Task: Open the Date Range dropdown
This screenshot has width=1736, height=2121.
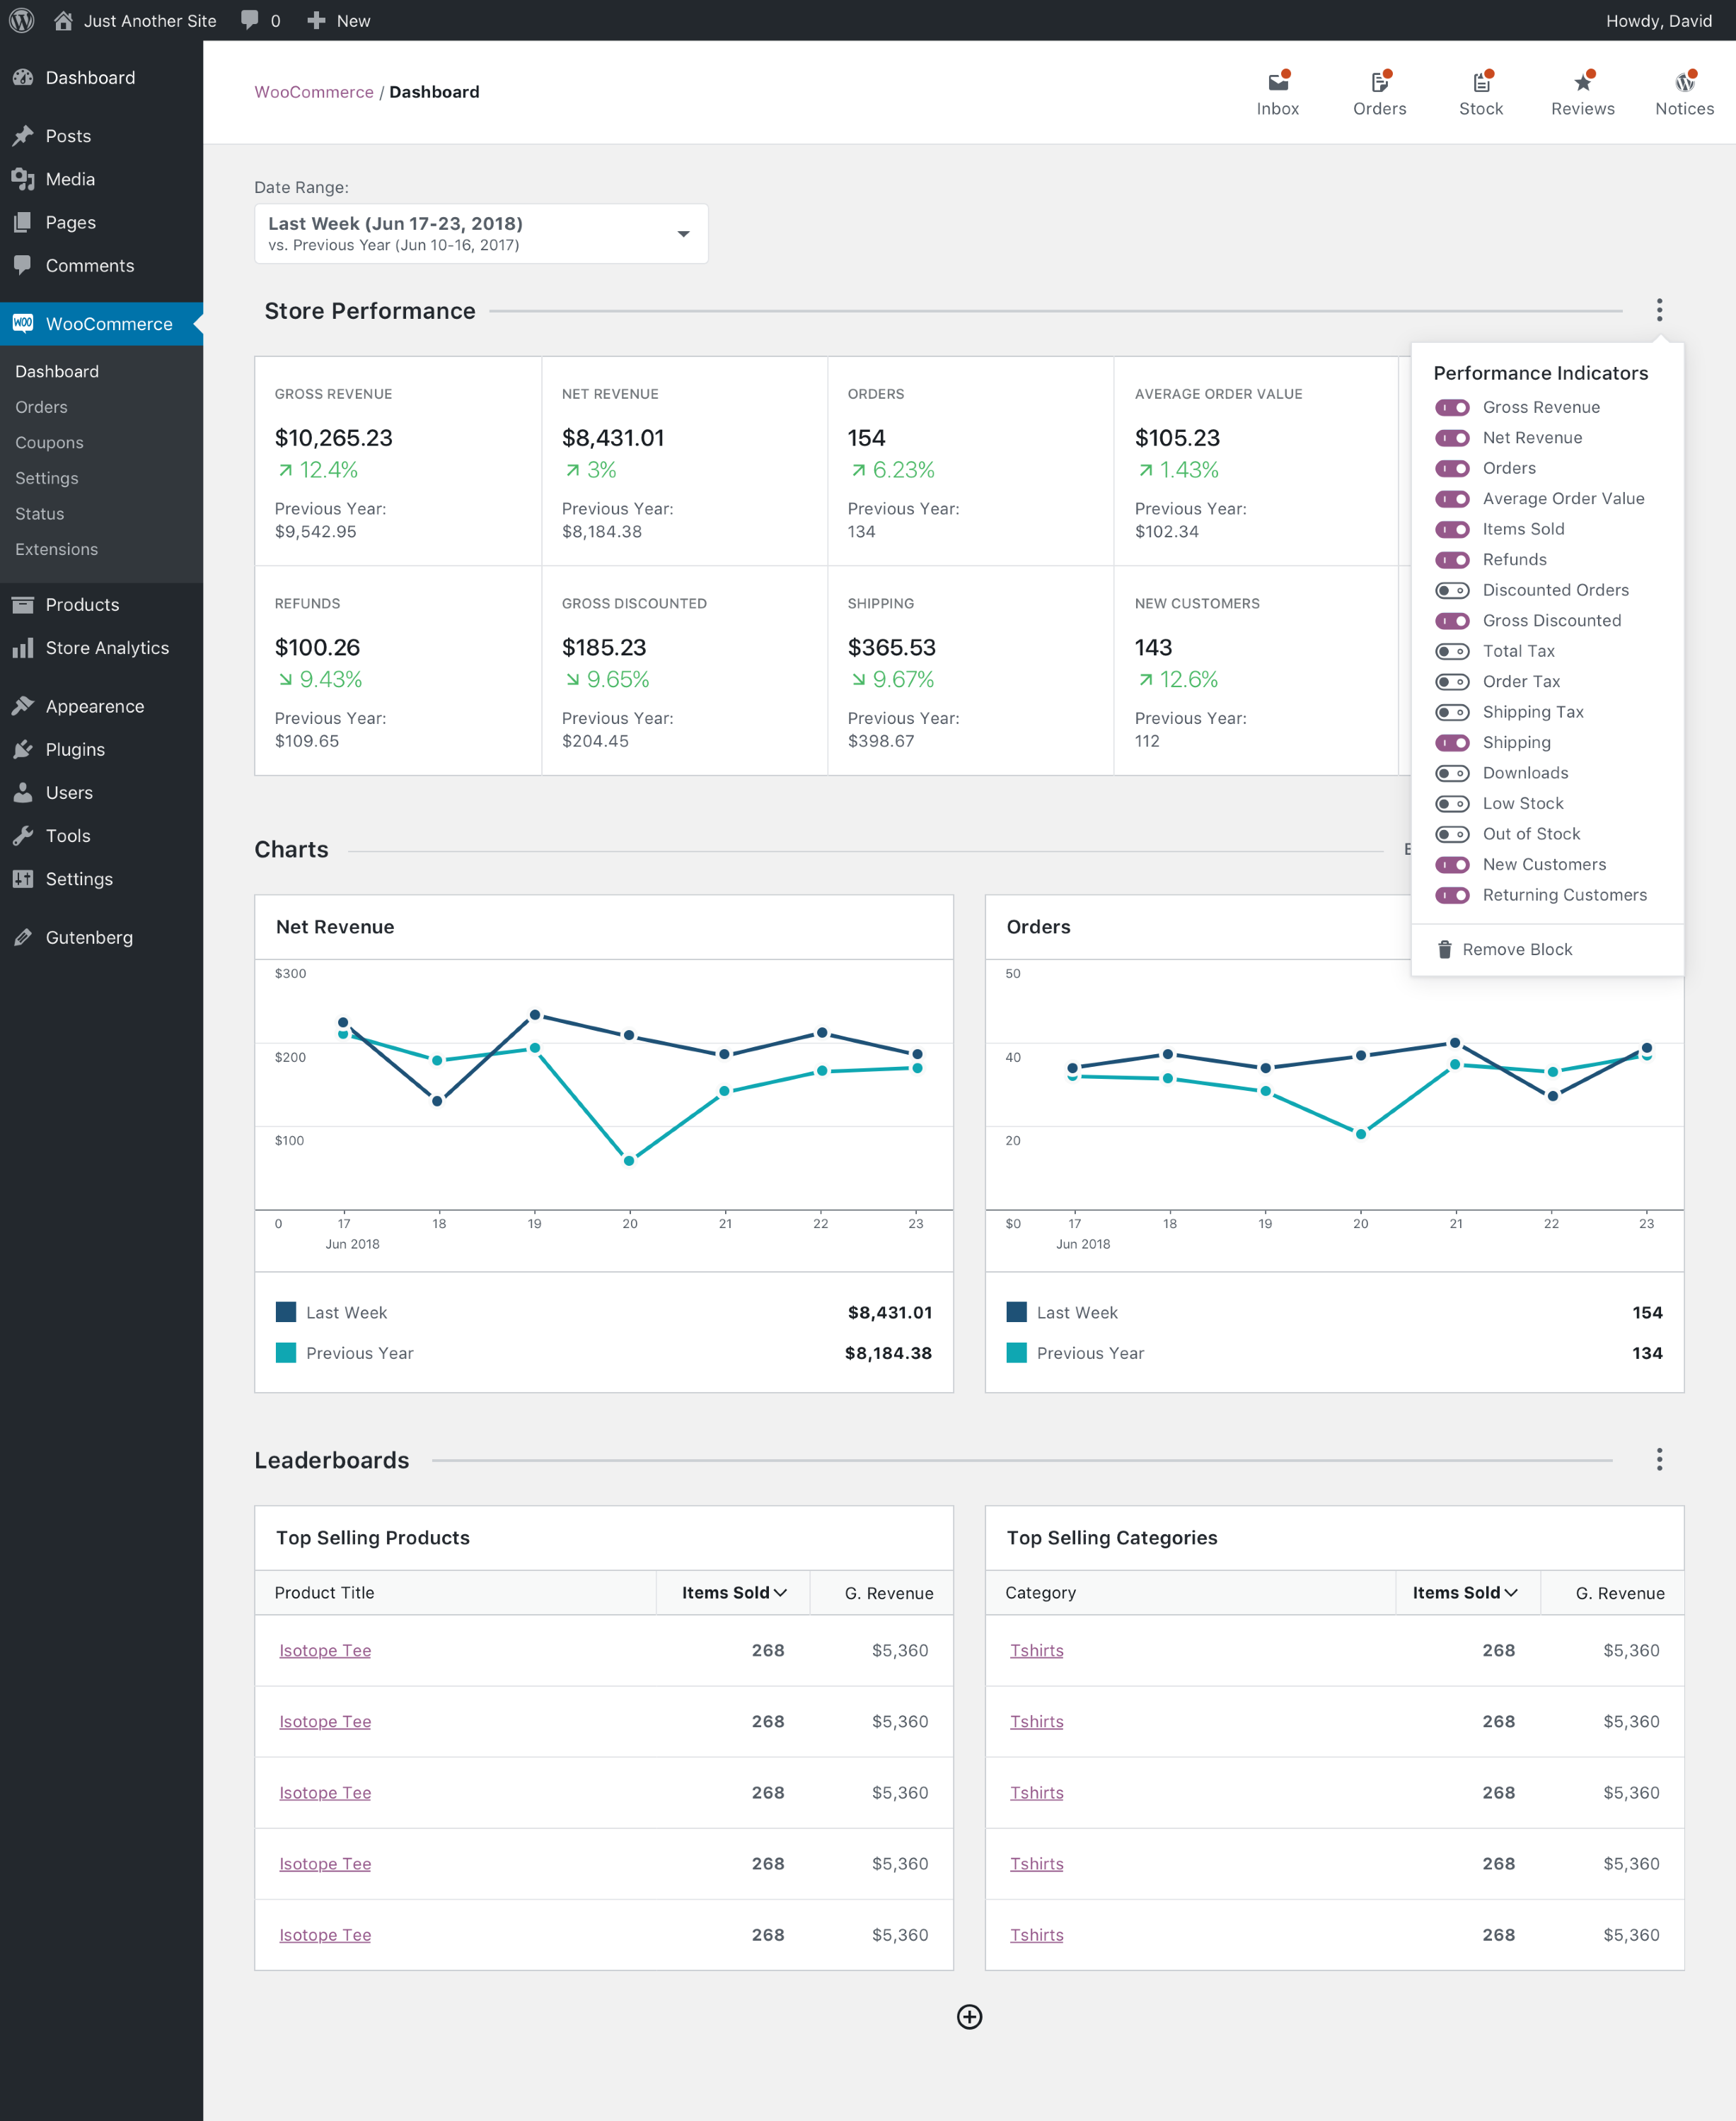Action: (481, 234)
